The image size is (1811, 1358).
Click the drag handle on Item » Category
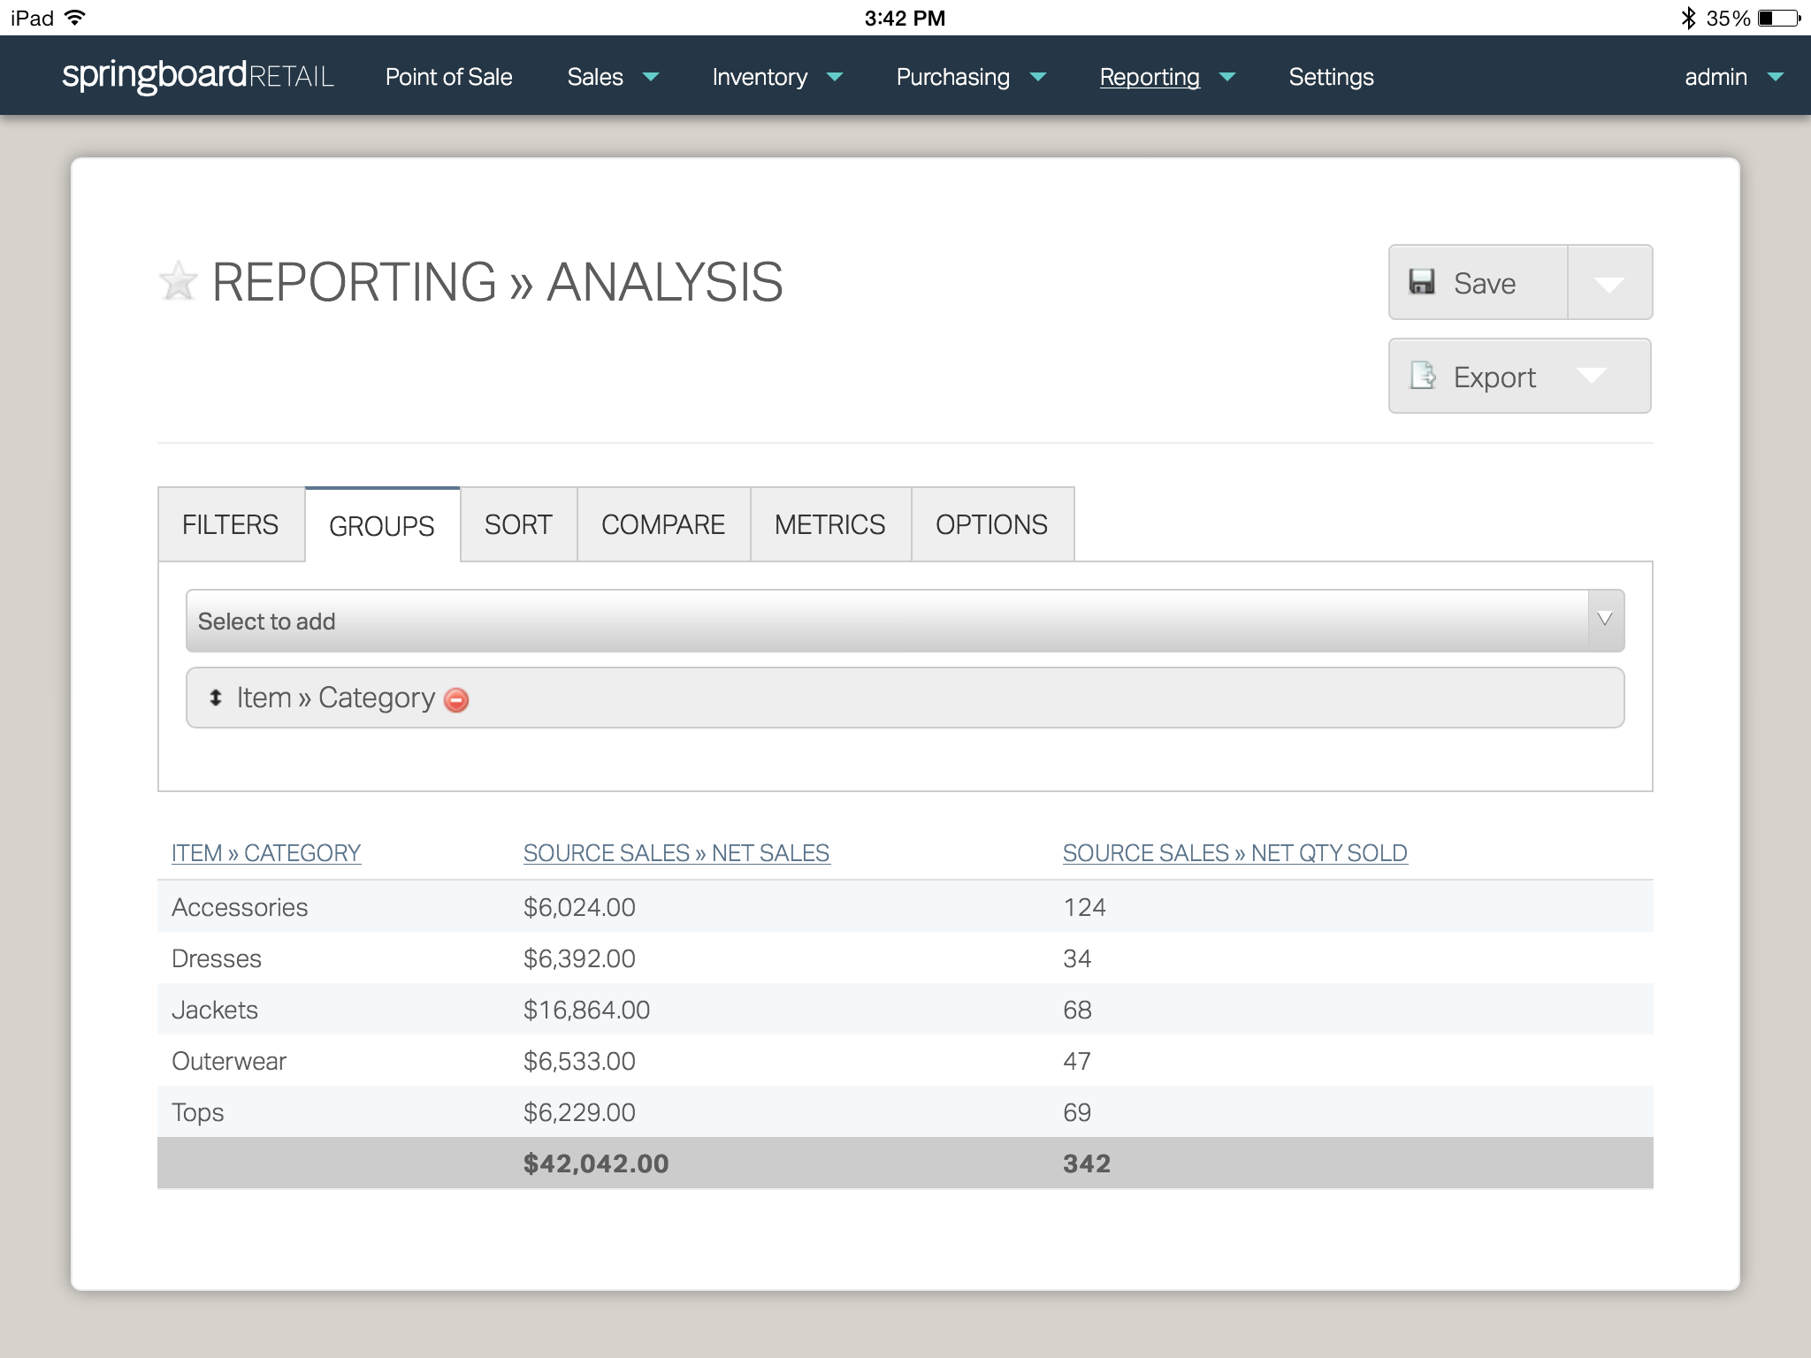coord(215,698)
